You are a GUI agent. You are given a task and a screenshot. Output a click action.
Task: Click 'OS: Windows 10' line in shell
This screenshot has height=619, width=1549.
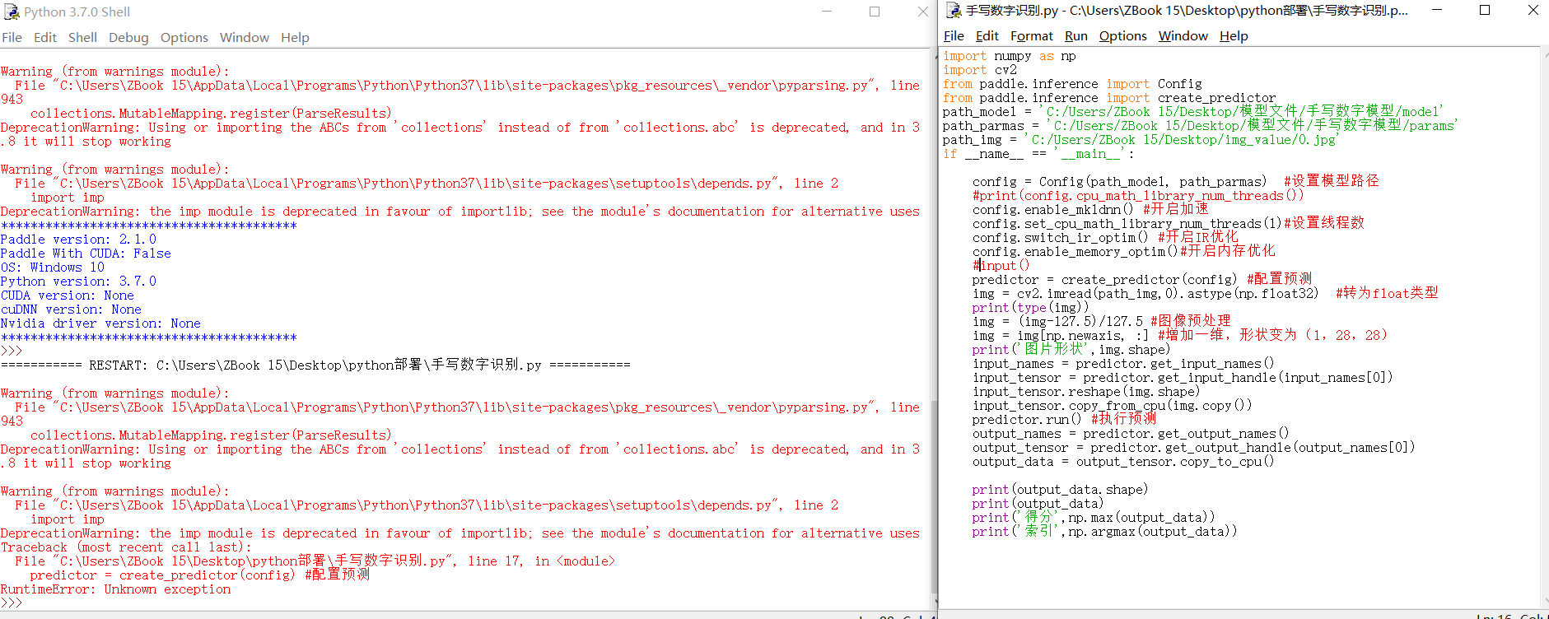click(x=53, y=268)
